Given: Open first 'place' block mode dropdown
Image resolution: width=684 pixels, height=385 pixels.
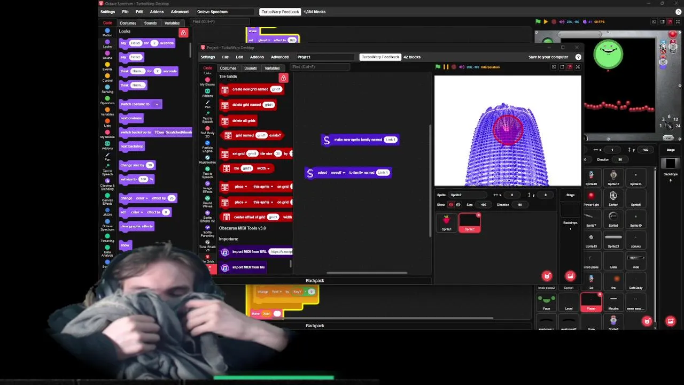Looking at the screenshot, I should point(241,187).
